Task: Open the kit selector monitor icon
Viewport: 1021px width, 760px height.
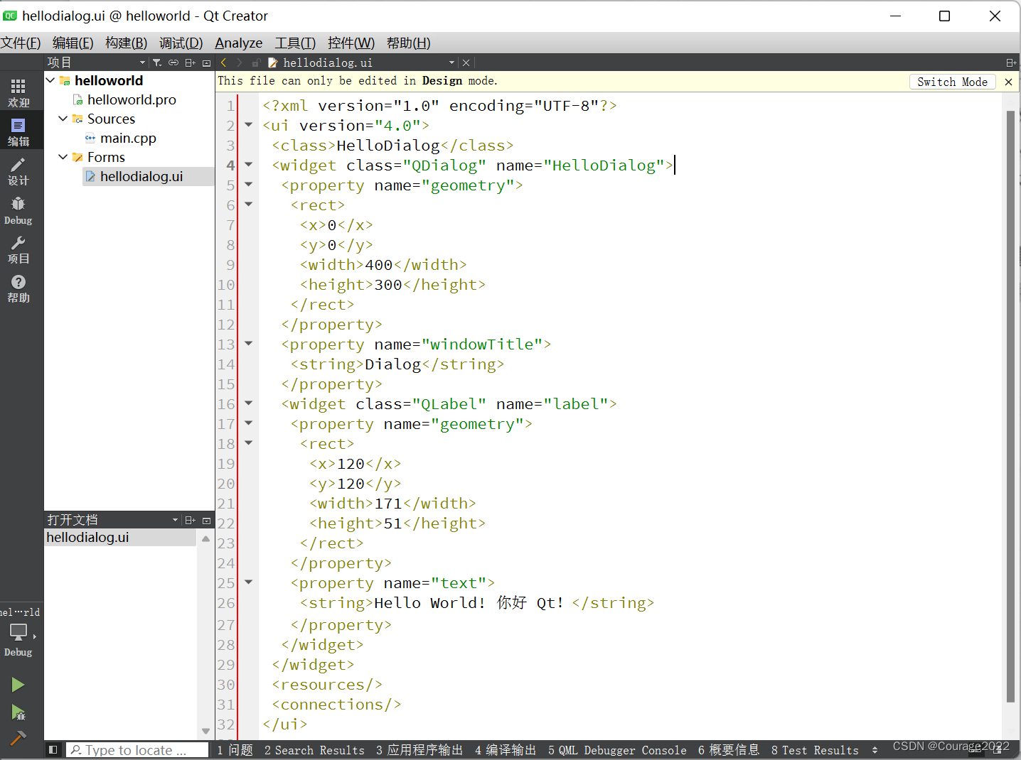Action: pos(18,631)
